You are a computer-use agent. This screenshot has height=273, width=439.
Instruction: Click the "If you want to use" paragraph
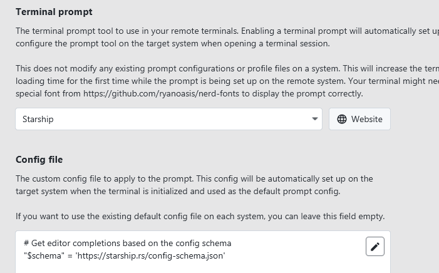(x=200, y=217)
